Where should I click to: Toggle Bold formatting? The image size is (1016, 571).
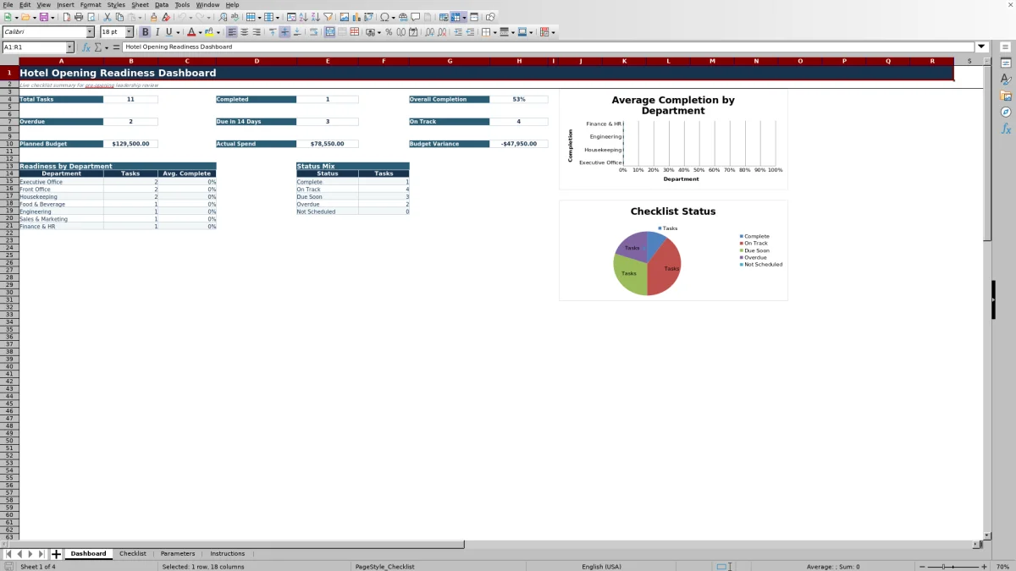[x=145, y=32]
